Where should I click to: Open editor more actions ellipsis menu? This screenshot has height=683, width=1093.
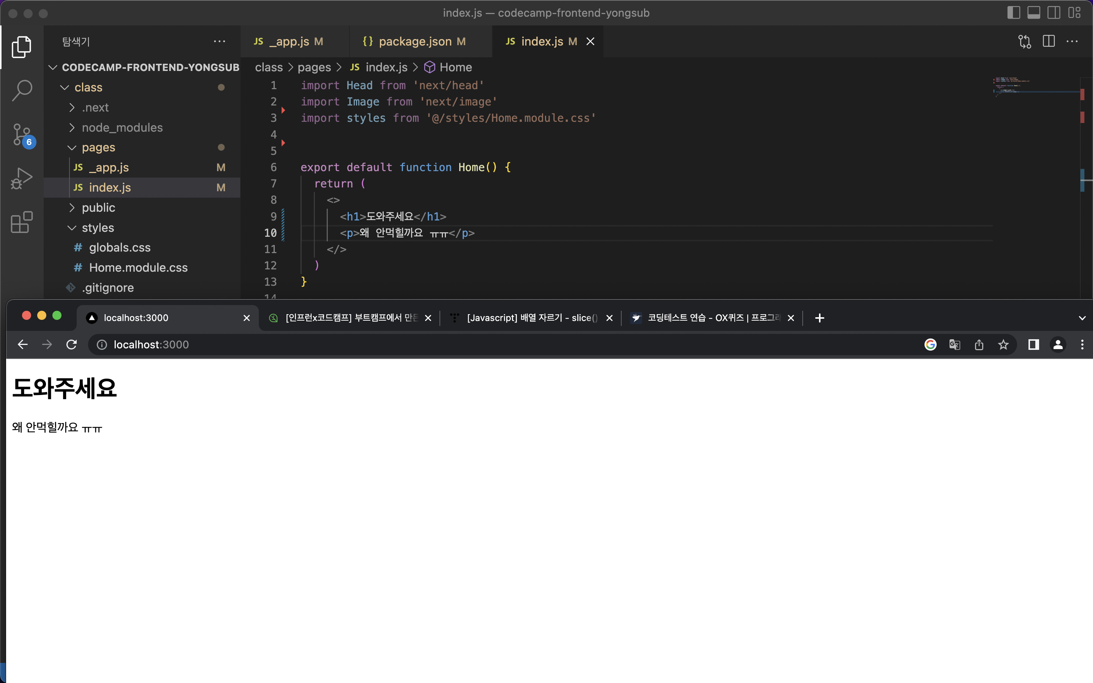click(1072, 42)
